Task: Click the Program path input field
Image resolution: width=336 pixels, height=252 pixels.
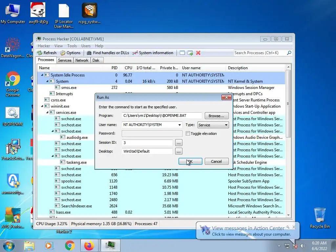Action: (x=162, y=115)
